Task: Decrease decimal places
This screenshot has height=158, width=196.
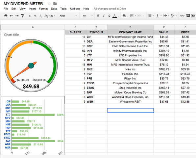Action: pyautogui.click(x=41, y=16)
